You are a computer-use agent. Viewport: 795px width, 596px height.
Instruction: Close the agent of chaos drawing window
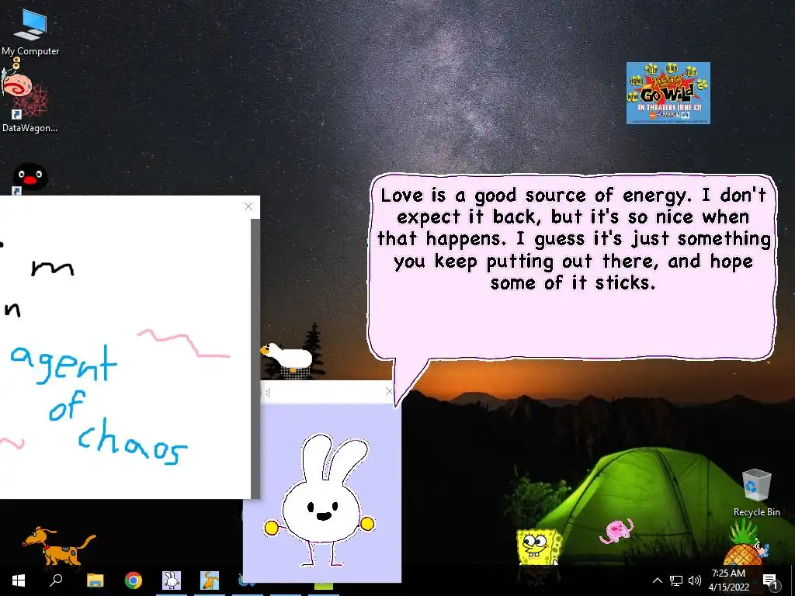click(x=248, y=206)
